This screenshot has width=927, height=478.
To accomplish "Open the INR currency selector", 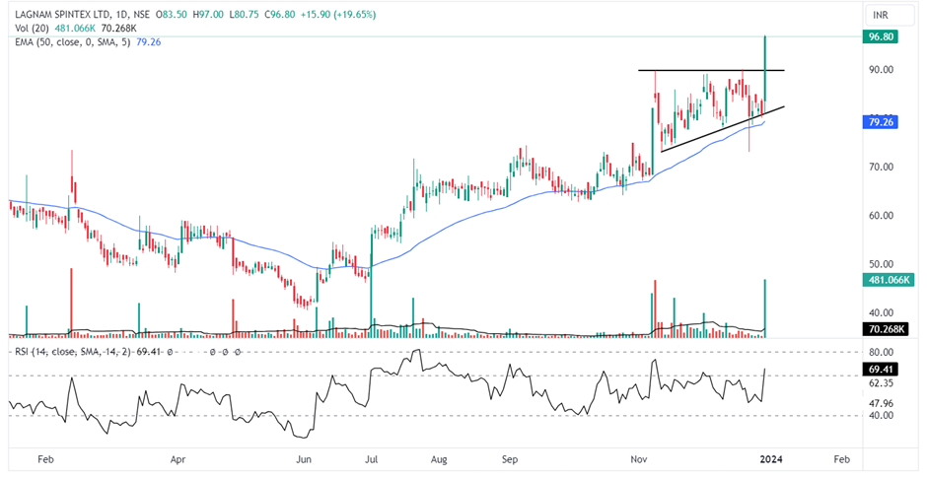I will 883,16.
